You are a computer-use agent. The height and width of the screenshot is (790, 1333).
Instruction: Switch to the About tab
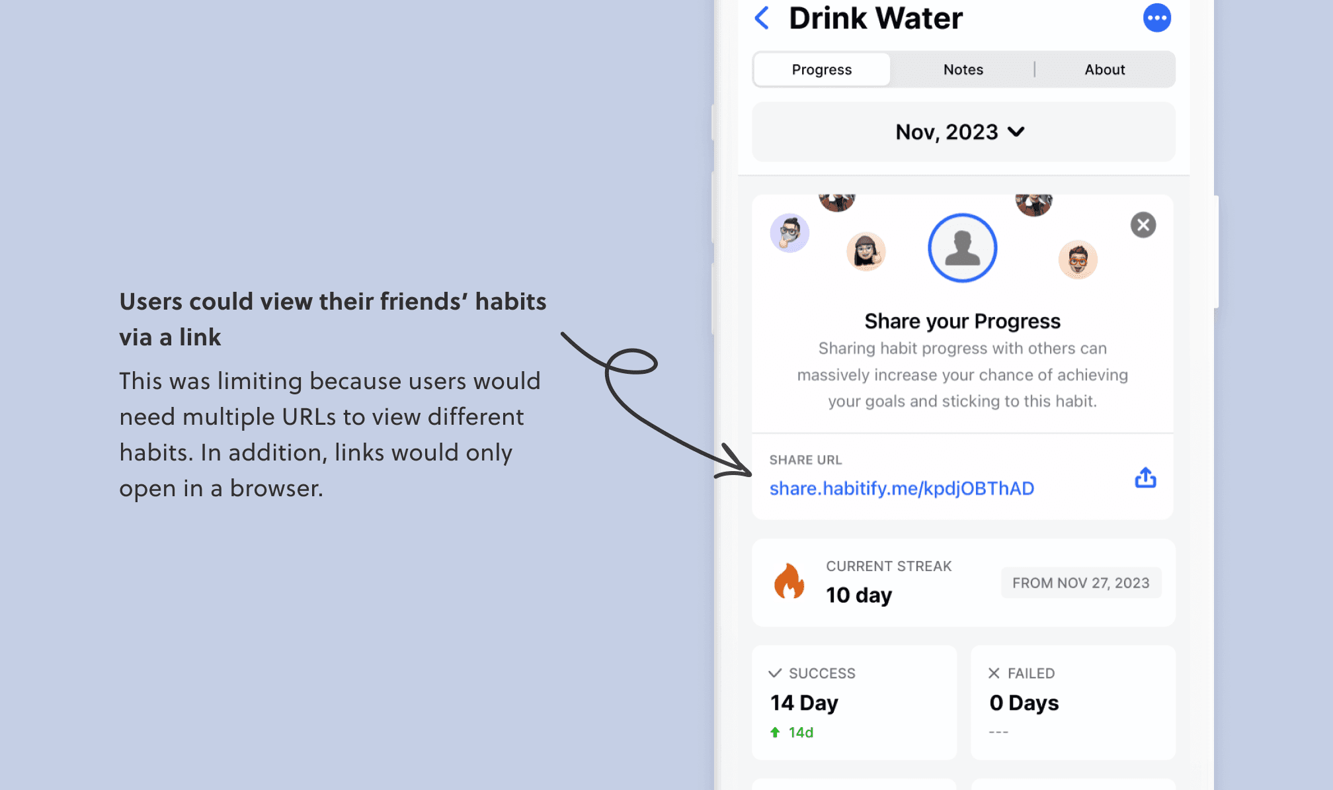tap(1104, 69)
